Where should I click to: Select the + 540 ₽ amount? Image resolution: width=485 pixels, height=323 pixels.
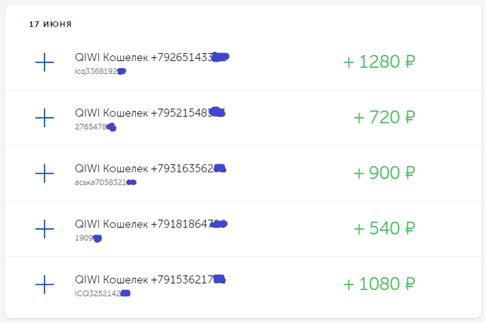[x=384, y=228]
